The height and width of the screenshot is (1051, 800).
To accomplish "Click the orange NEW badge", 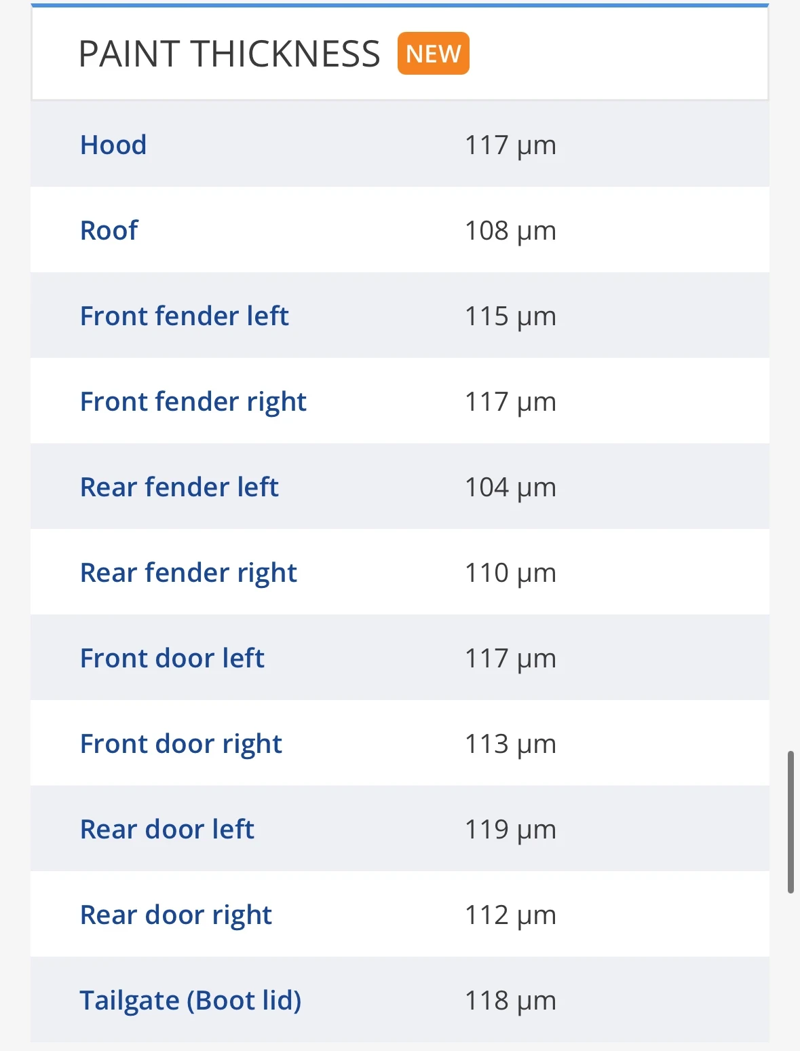I will (x=433, y=53).
